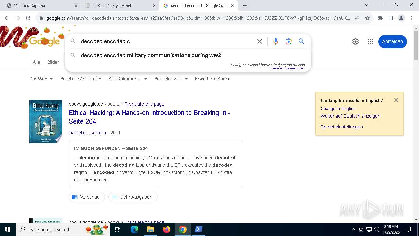
Task: Pick the military communications ww2 suggestion
Action: (188, 55)
